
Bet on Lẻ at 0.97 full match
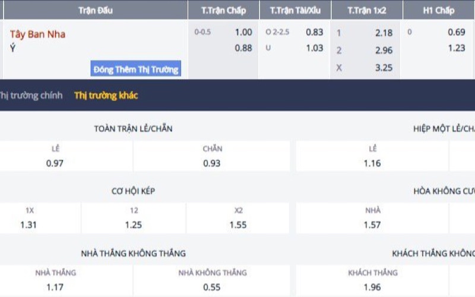click(x=55, y=163)
